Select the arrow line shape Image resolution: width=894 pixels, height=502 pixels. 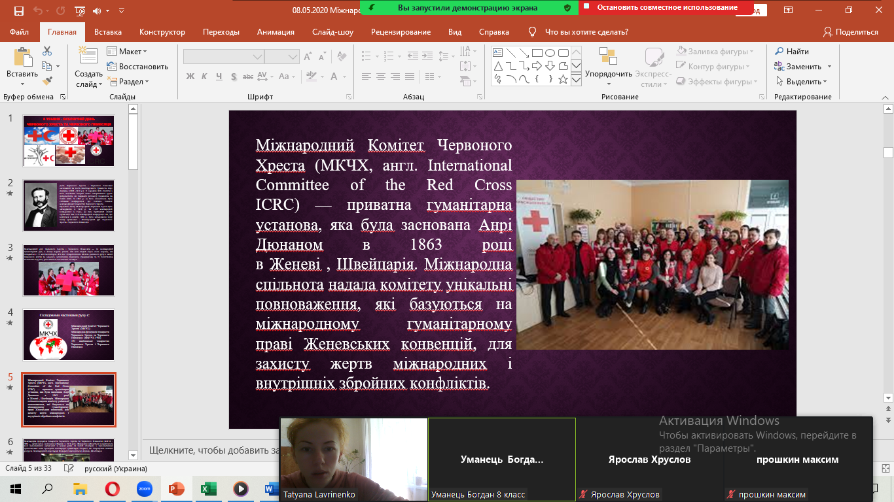524,53
